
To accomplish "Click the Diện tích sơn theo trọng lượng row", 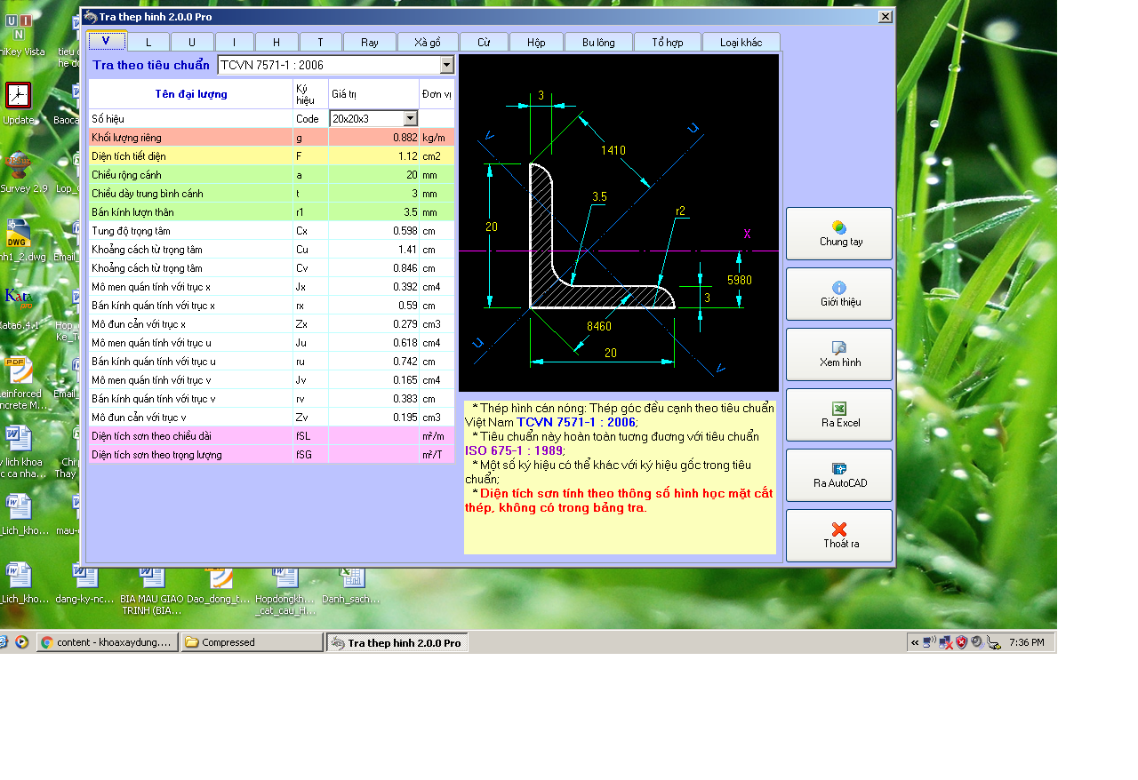I will tap(272, 455).
